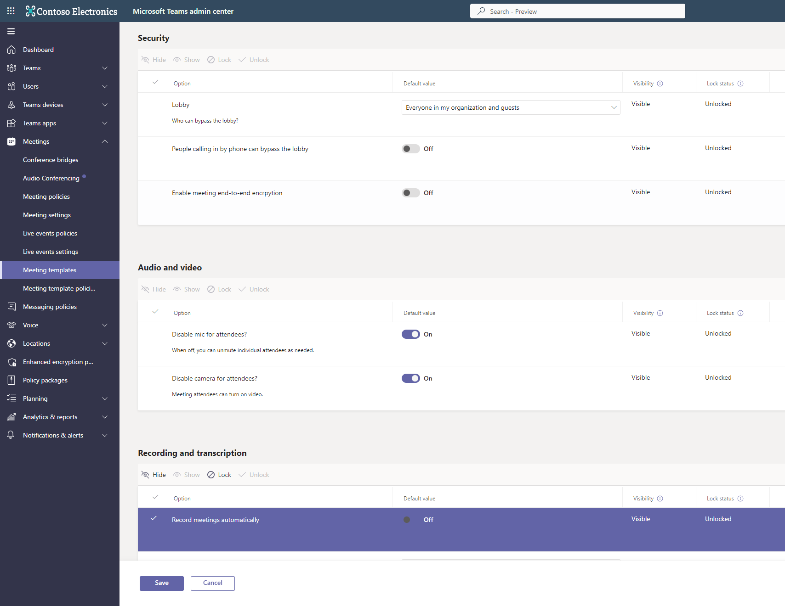Viewport: 785px width, 606px height.
Task: Select all options in Security table header
Action: pos(155,82)
